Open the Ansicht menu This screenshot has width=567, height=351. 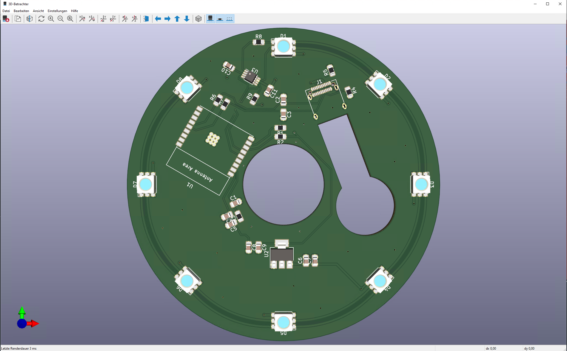point(38,11)
